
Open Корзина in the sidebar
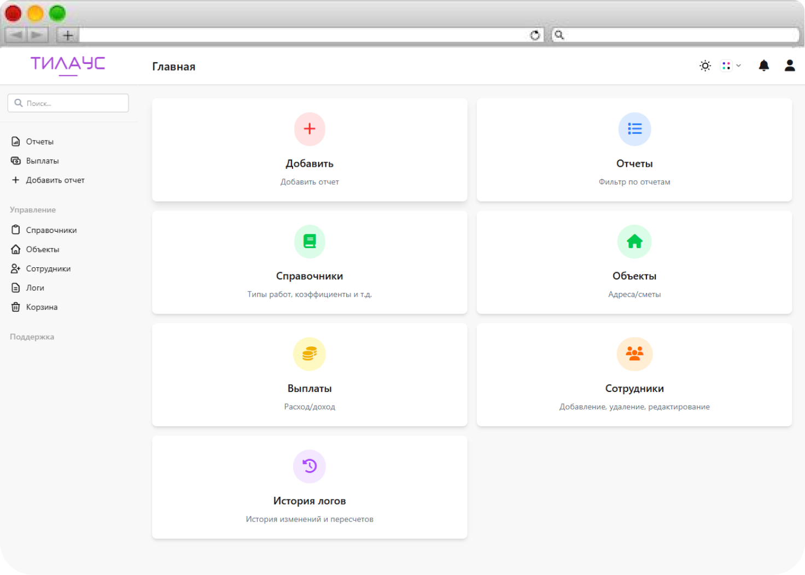pyautogui.click(x=42, y=307)
